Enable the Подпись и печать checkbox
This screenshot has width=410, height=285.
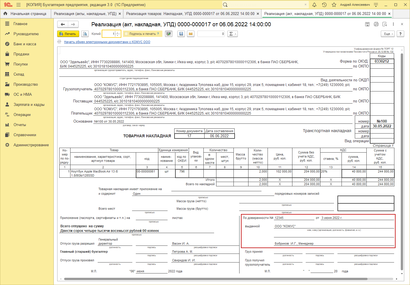point(126,34)
